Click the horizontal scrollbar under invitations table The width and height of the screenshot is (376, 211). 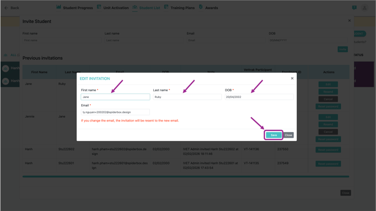pos(186,176)
